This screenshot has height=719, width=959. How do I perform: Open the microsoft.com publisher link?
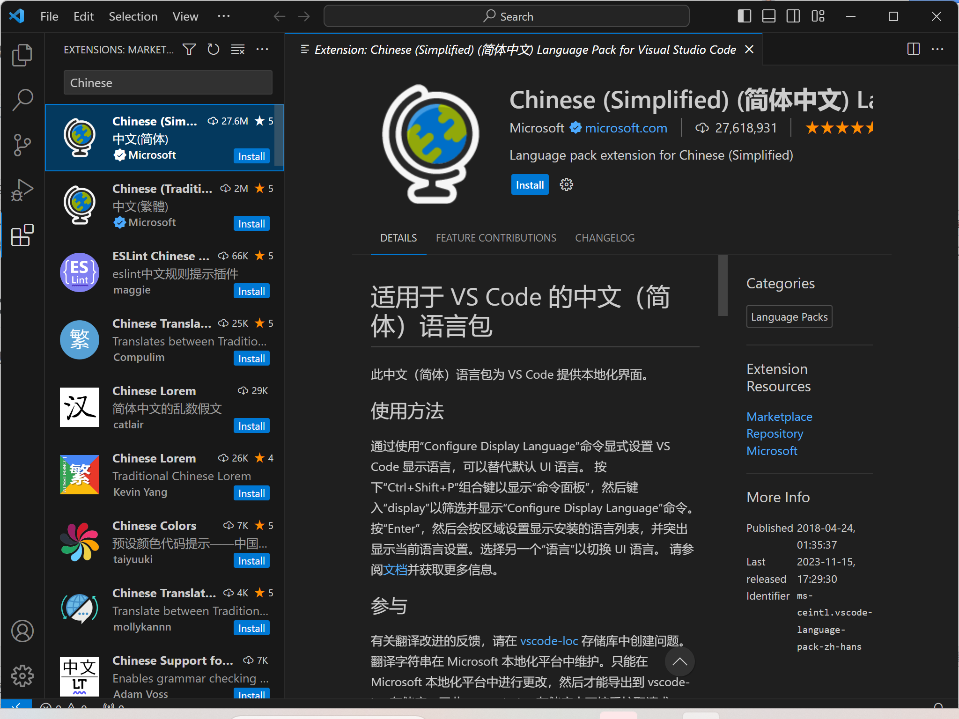pyautogui.click(x=626, y=128)
